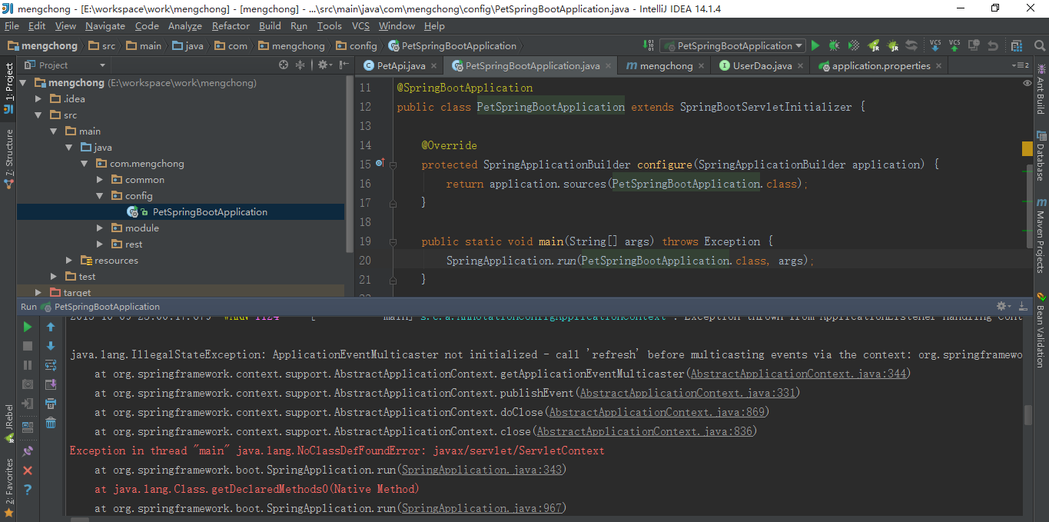Expand the common package

[x=100, y=180]
